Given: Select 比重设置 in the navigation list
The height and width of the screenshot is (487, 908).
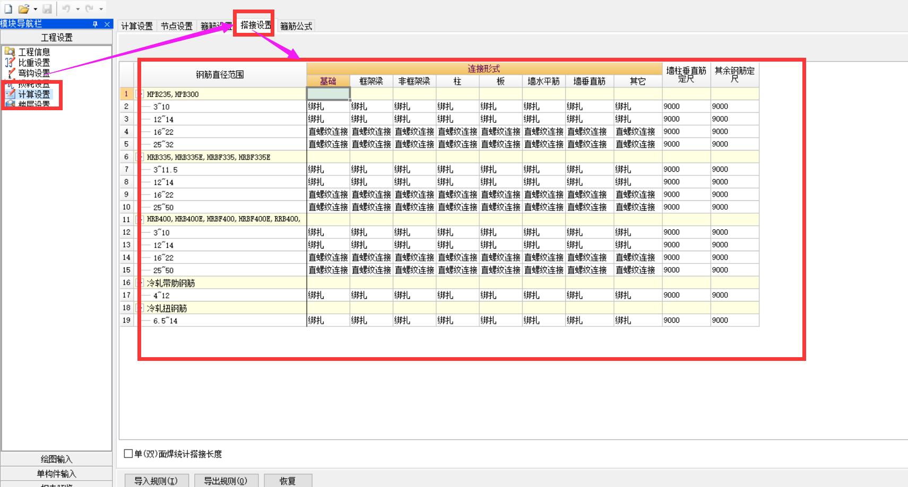Looking at the screenshot, I should (x=34, y=63).
